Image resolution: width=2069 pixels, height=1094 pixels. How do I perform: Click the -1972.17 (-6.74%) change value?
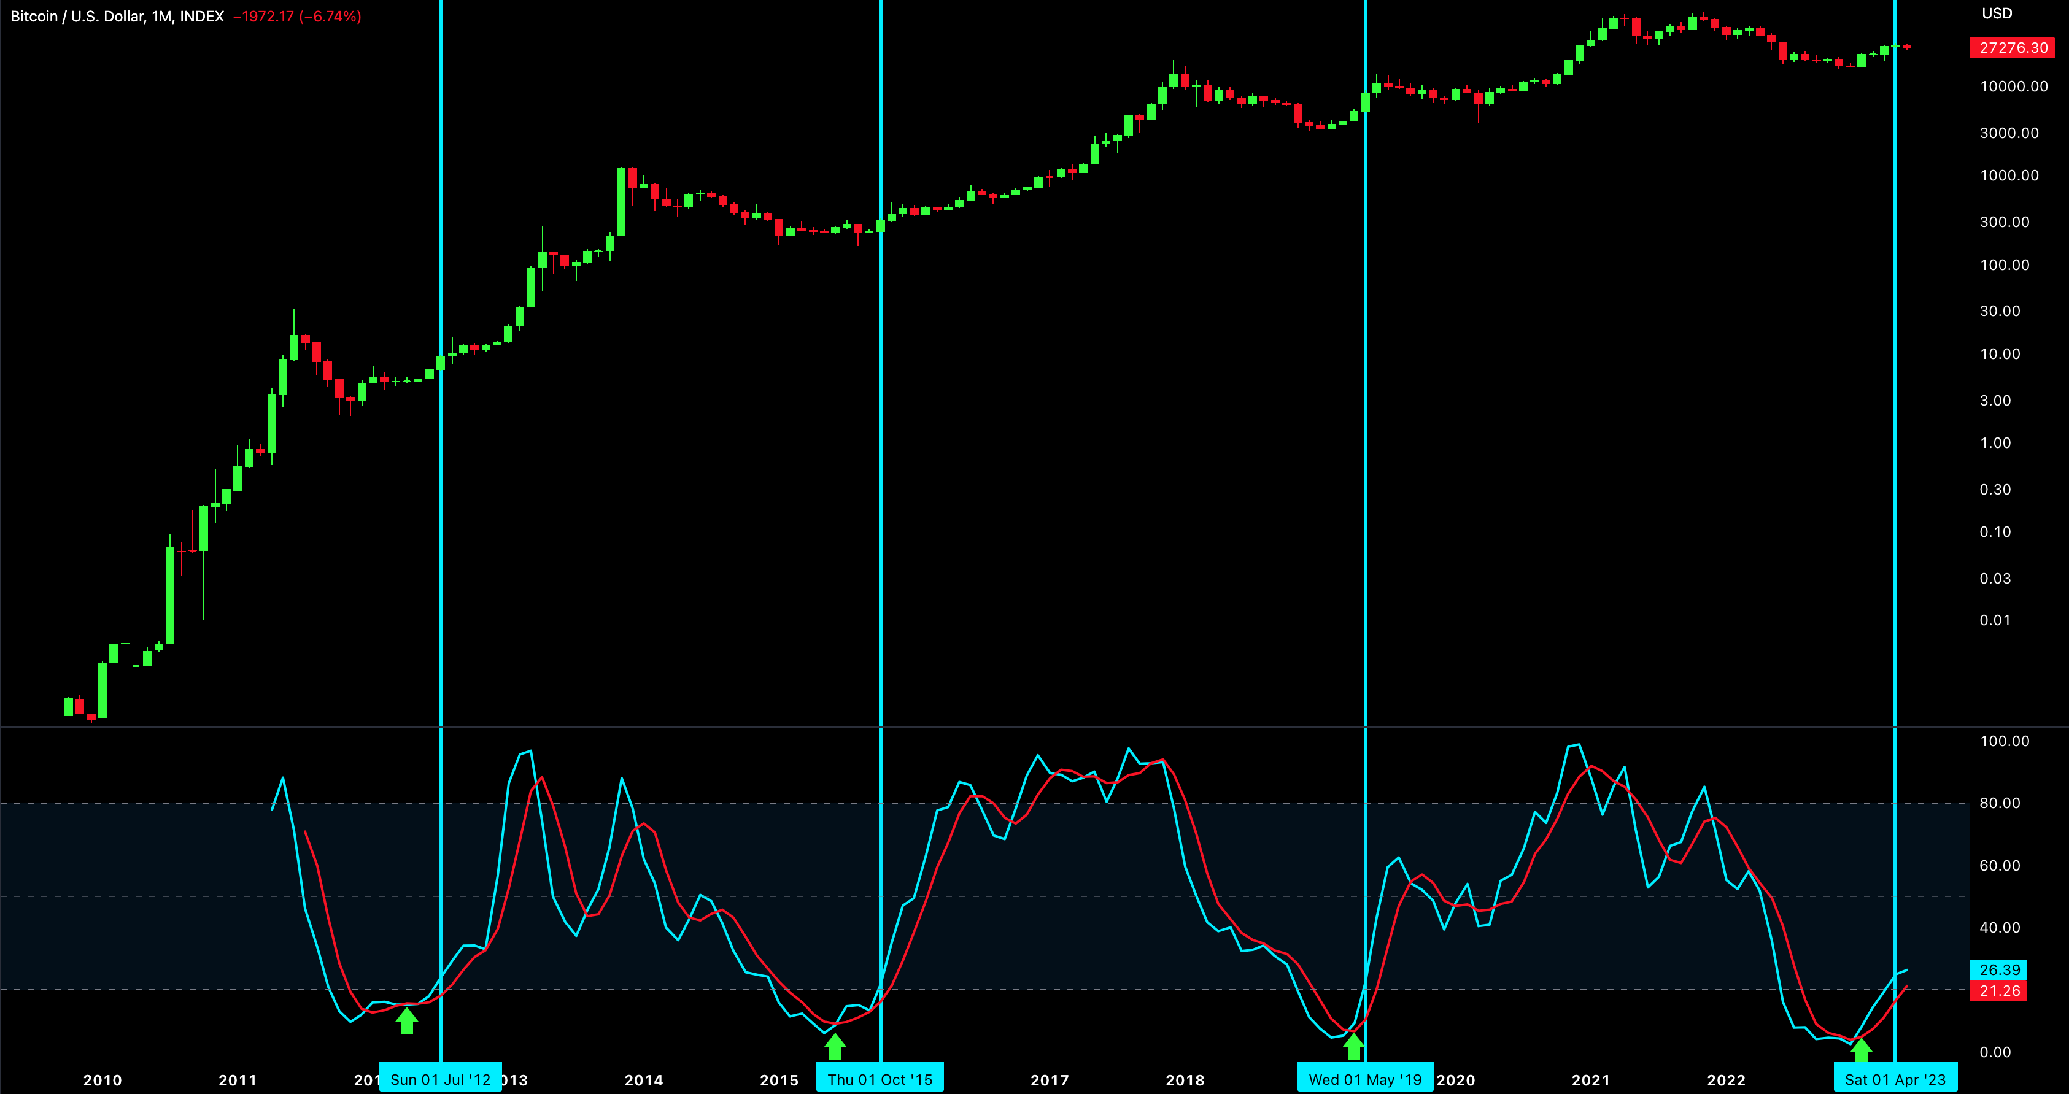pos(297,16)
